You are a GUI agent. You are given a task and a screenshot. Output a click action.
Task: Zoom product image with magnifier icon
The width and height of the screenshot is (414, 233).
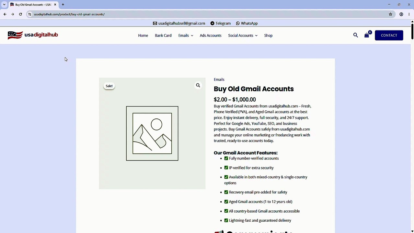198,85
